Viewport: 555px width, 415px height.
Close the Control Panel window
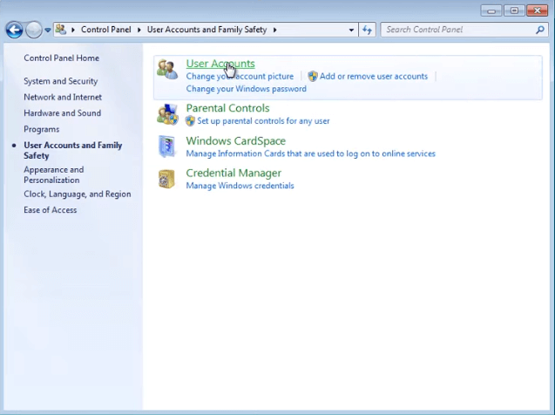pos(538,10)
